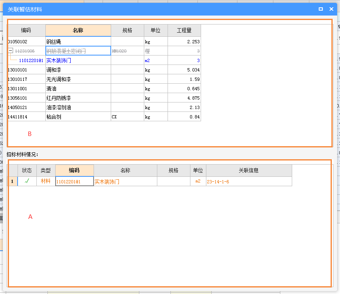Click row number 1 in lower table

(x=12, y=181)
